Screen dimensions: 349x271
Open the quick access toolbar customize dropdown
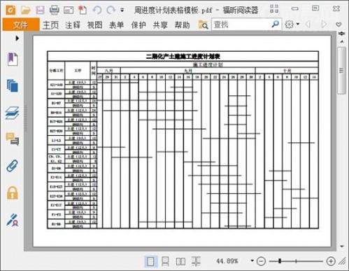pos(122,11)
